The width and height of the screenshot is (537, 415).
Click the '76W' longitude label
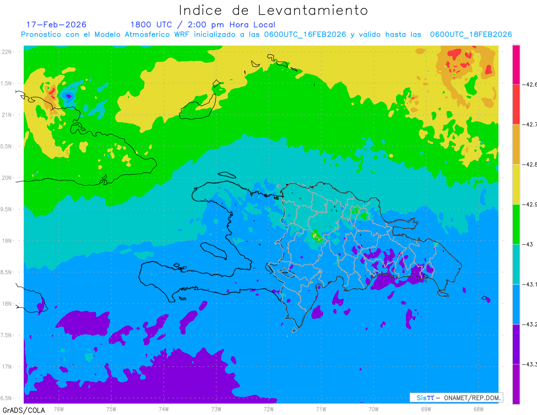[59, 409]
